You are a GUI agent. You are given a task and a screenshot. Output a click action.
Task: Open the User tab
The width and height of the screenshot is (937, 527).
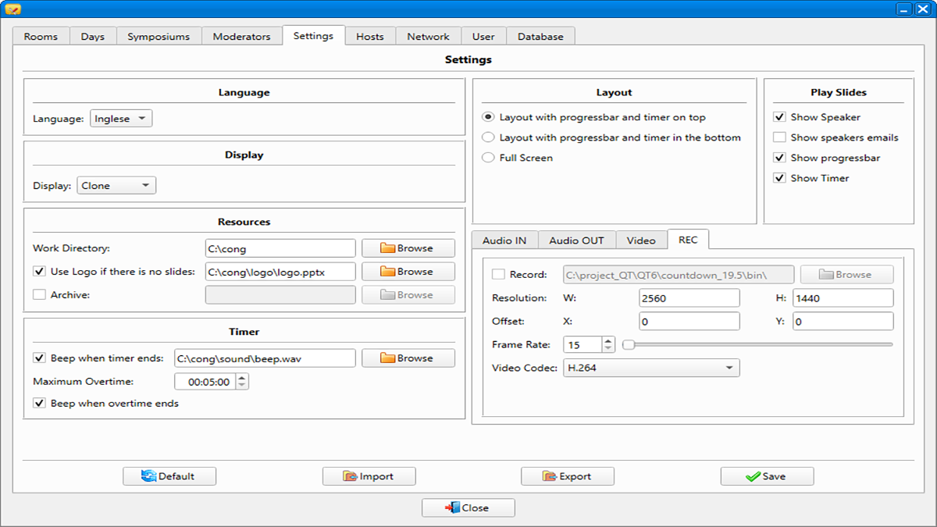pos(483,37)
